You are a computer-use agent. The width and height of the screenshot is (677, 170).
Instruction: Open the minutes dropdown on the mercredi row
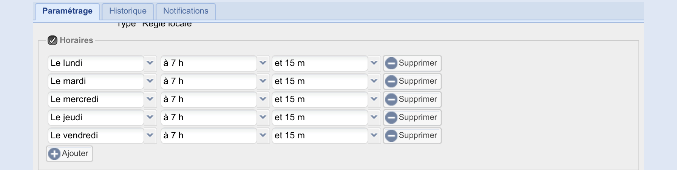374,100
